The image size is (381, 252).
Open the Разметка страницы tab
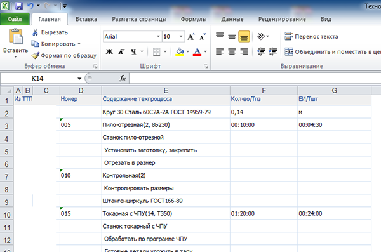point(139,19)
